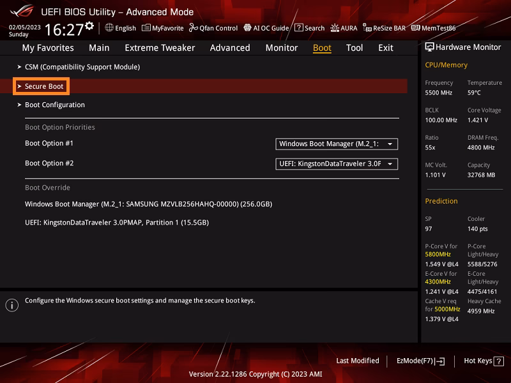
Task: Boot override from UEFI KingstonDataTraveler
Action: pos(117,222)
